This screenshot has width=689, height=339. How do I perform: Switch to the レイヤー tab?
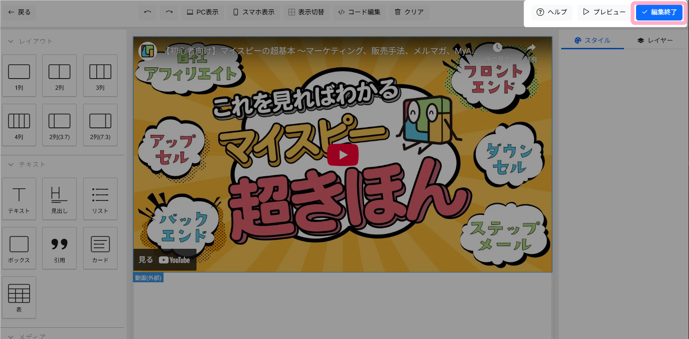tap(655, 40)
